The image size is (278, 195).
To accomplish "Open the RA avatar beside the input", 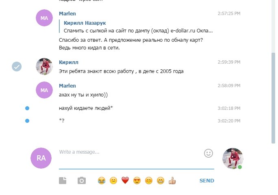I will 41,158.
